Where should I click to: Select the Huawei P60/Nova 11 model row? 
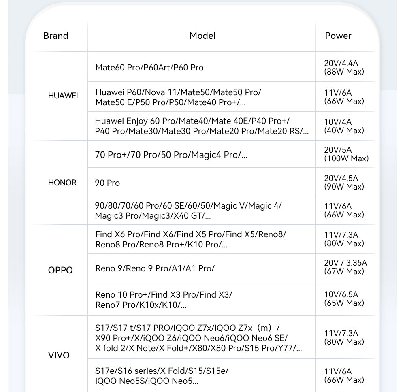178,97
